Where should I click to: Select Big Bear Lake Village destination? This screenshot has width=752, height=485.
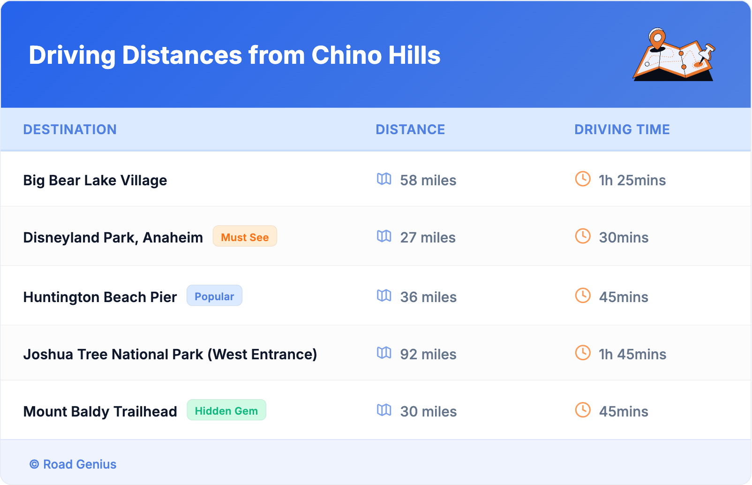pos(95,181)
